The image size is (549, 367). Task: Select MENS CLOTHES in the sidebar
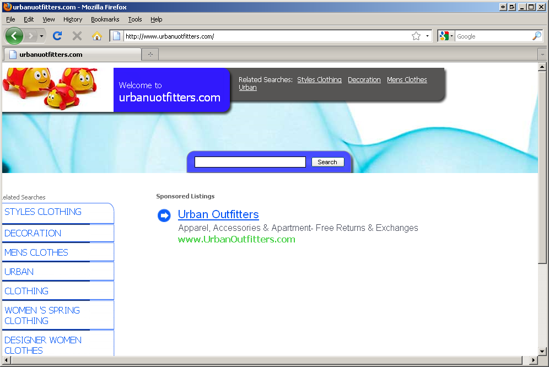(36, 252)
